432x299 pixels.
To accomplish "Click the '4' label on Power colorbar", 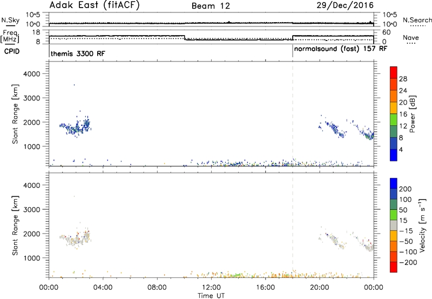I will 401,149.
